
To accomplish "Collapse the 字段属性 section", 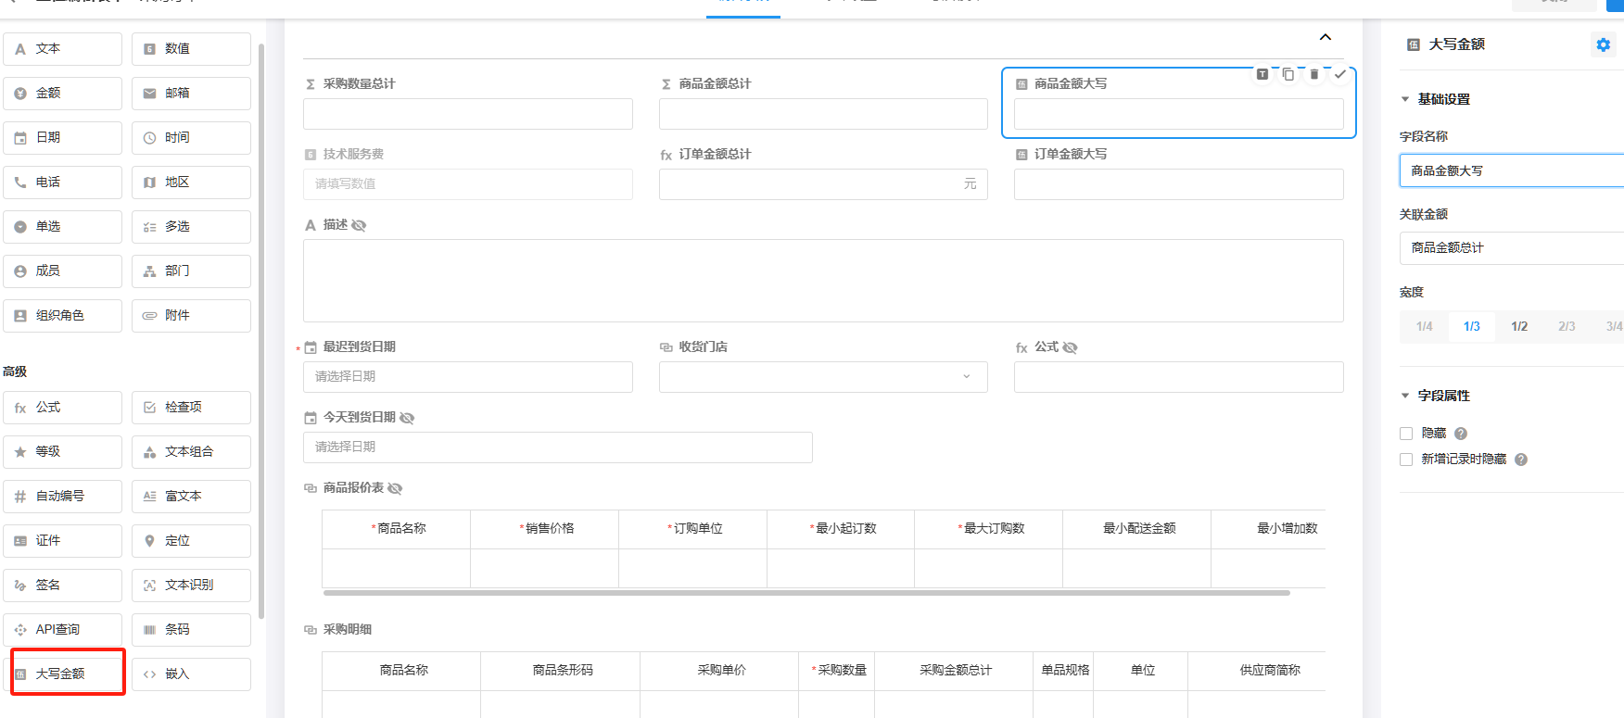I will pos(1405,396).
